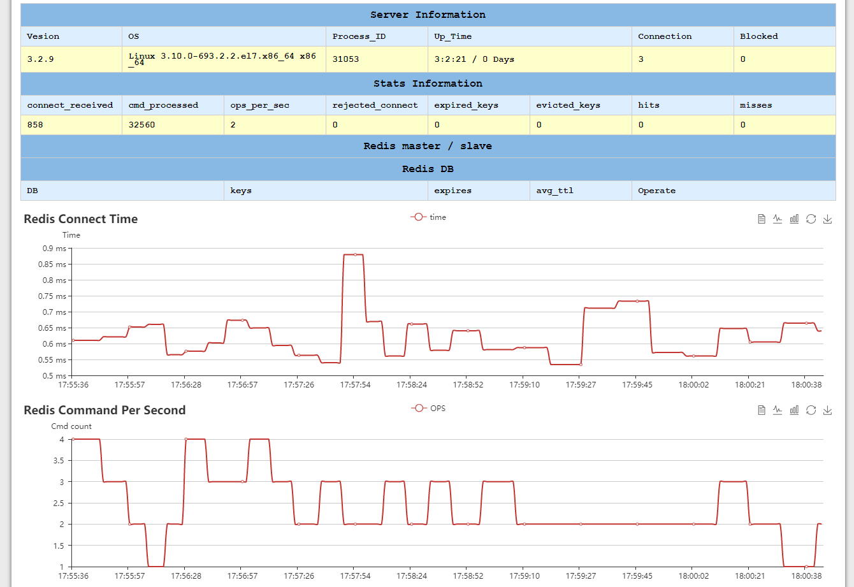
Task: Click the peak data point at 0.88 ms
Action: point(355,254)
